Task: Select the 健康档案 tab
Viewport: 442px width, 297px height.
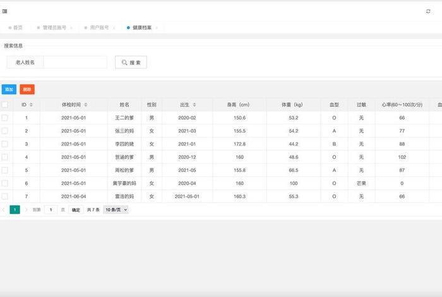Action: (140, 28)
